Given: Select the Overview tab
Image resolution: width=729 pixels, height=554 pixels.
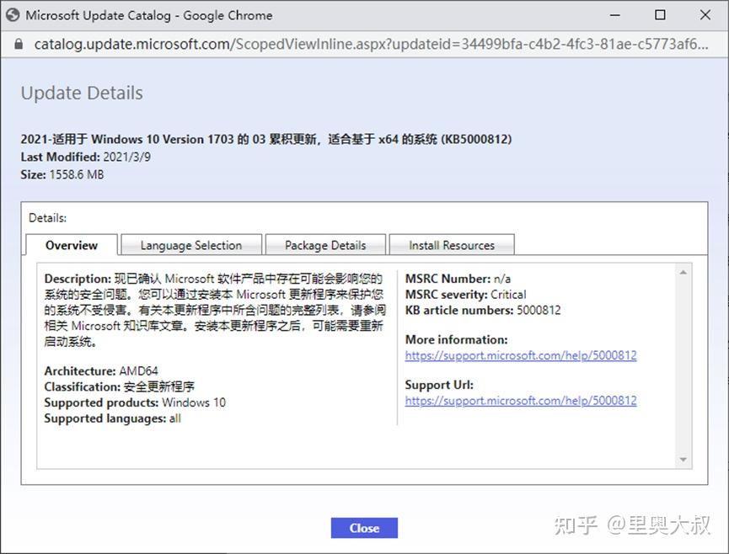Looking at the screenshot, I should tap(71, 244).
